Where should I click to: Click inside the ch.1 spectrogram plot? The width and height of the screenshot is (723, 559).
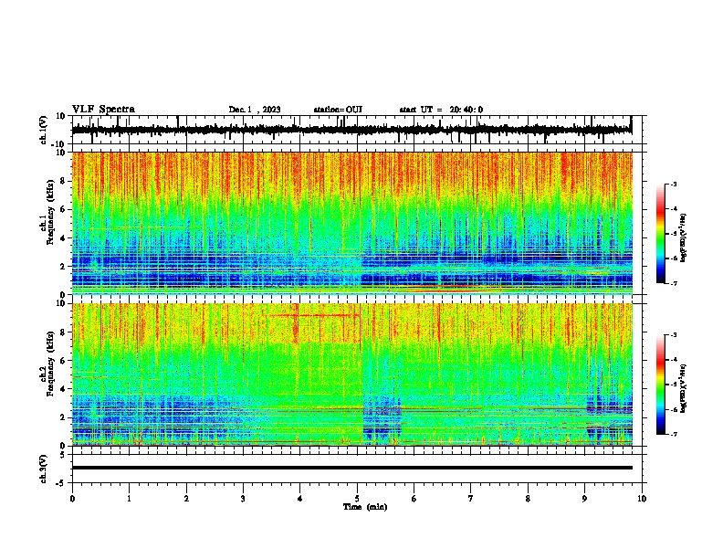pyautogui.click(x=352, y=223)
